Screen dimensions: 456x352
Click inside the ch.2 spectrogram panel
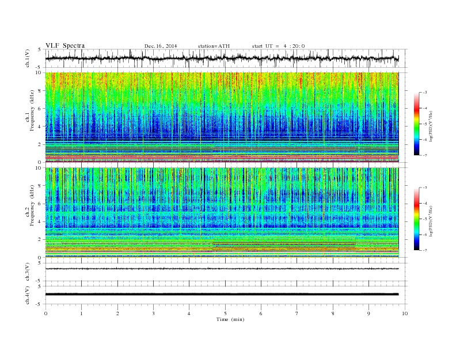[222, 213]
